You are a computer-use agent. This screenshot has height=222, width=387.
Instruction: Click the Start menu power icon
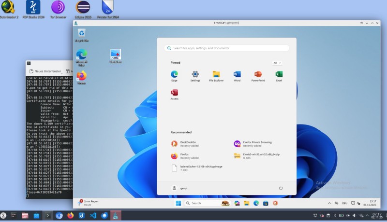tap(281, 188)
